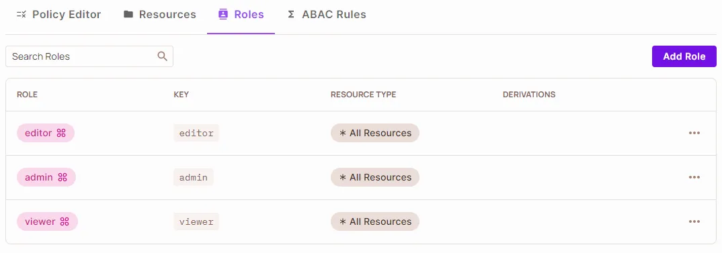Switch to the Policy Editor tab
The width and height of the screenshot is (722, 253).
tap(58, 14)
